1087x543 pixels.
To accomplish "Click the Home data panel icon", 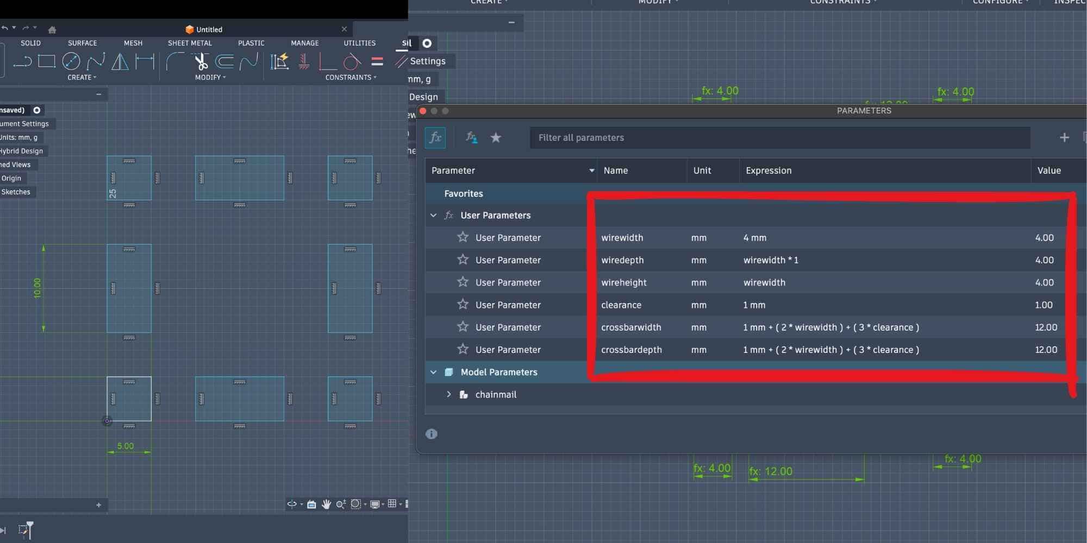I will pyautogui.click(x=52, y=30).
